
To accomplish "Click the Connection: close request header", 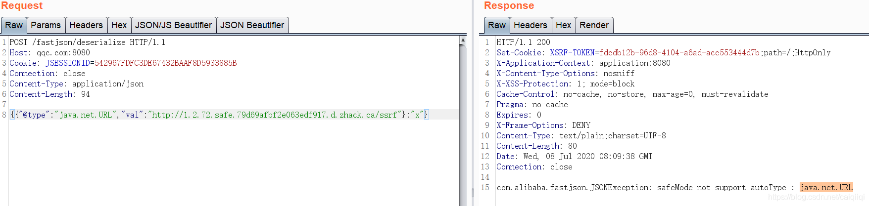I will pos(48,74).
